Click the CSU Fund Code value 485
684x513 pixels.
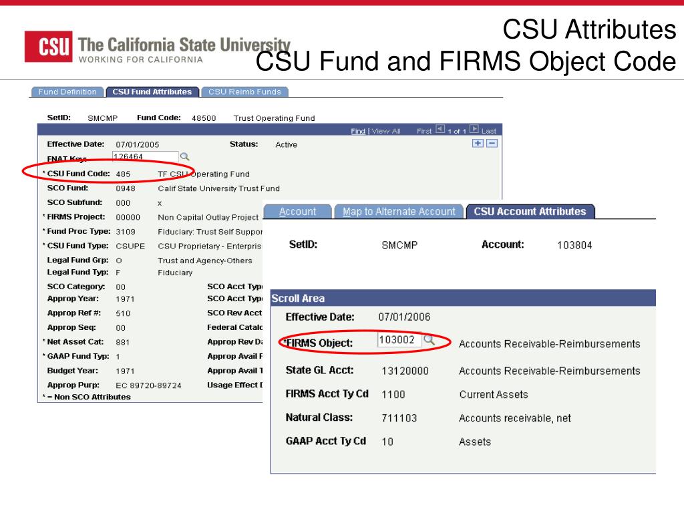(123, 174)
